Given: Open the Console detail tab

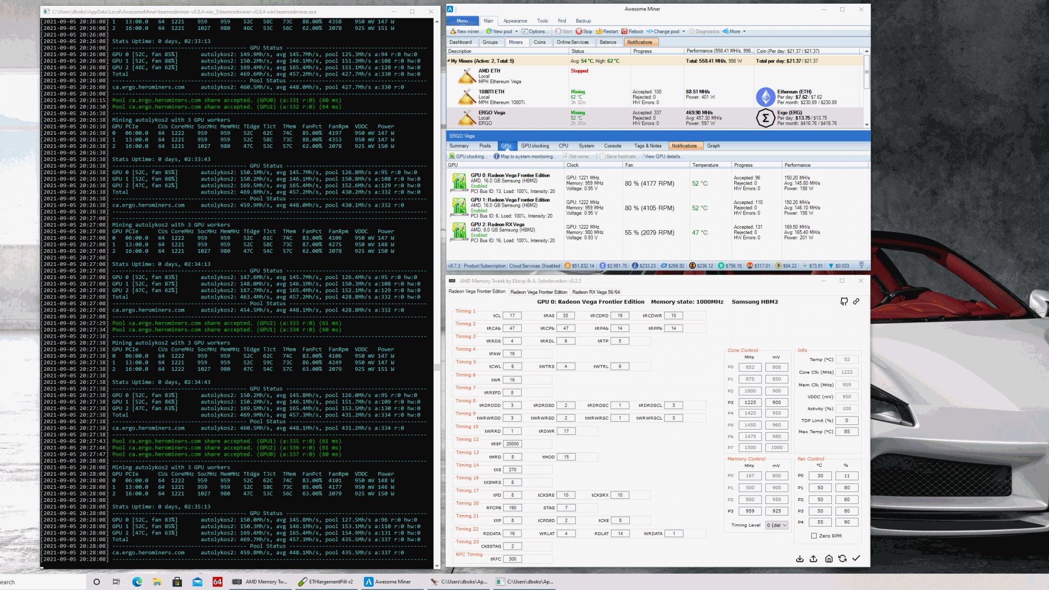Looking at the screenshot, I should click(x=613, y=146).
